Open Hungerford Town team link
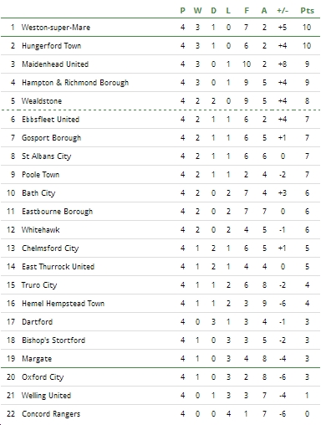Image resolution: width=326 pixels, height=425 pixels. [x=52, y=46]
